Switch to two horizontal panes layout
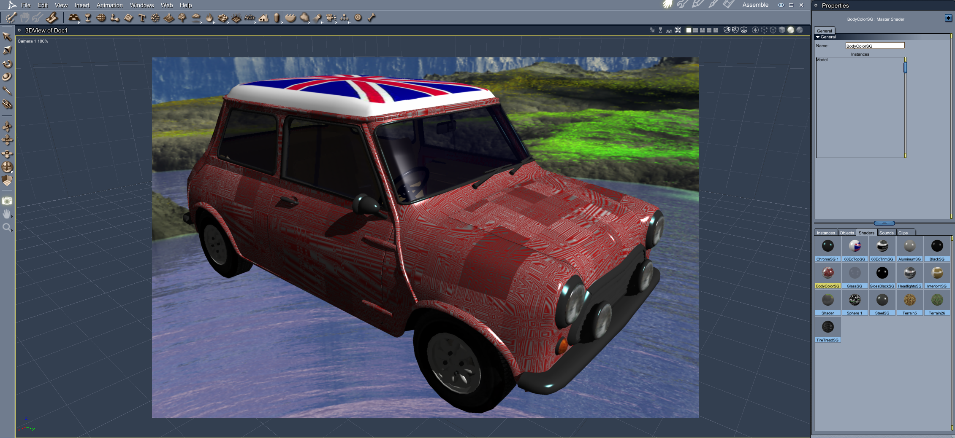955x438 pixels. (695, 30)
